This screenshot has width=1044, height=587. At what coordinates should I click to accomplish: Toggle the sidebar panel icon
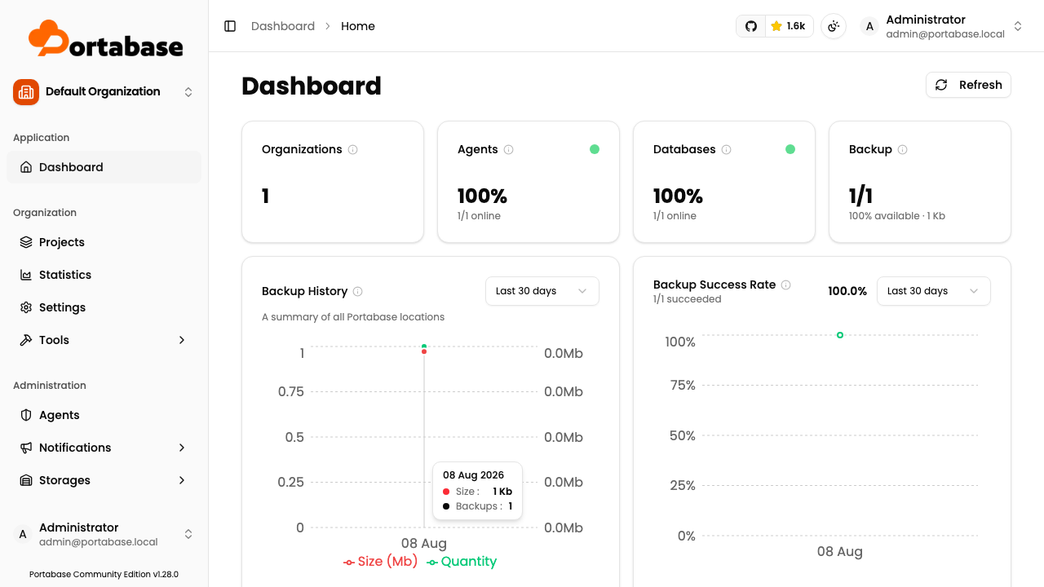tap(230, 26)
